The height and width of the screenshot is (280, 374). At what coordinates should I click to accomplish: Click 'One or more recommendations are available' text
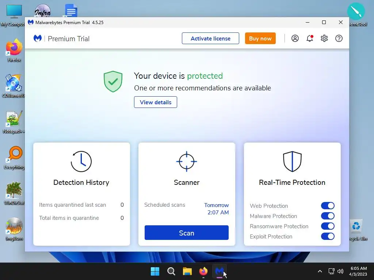(202, 88)
